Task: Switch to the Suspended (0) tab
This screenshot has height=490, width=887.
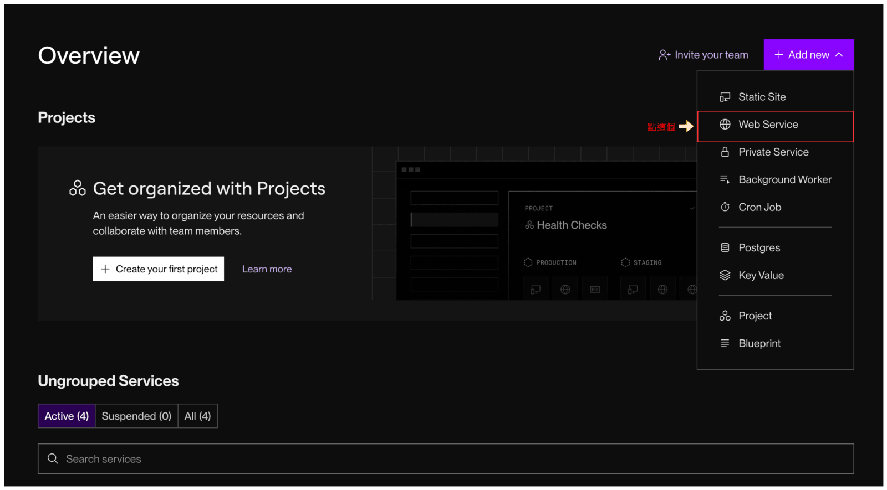Action: (x=136, y=416)
